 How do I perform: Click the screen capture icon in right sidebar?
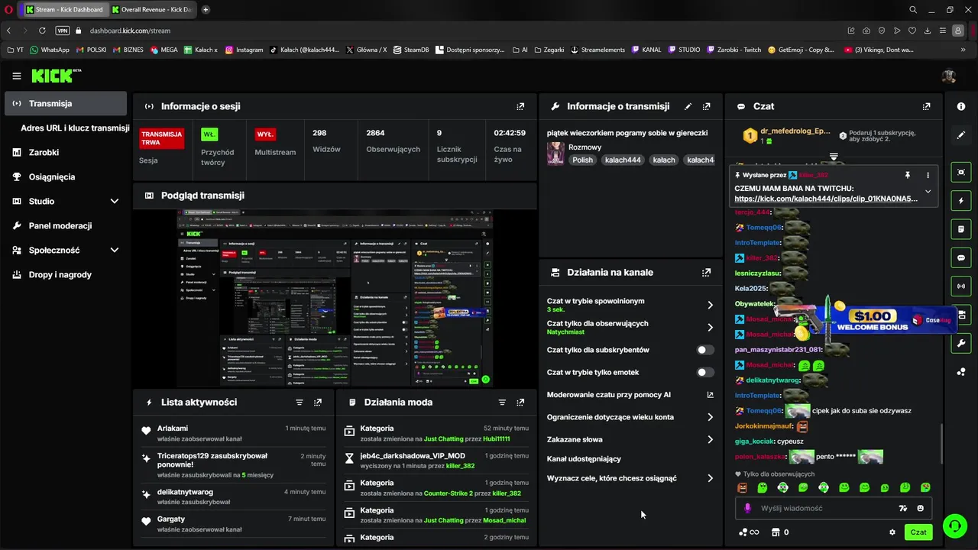point(961,173)
